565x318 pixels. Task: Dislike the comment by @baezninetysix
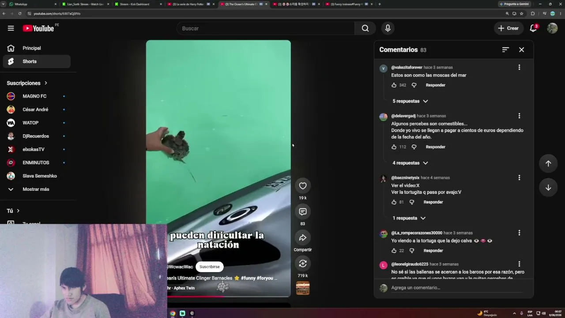click(x=412, y=202)
